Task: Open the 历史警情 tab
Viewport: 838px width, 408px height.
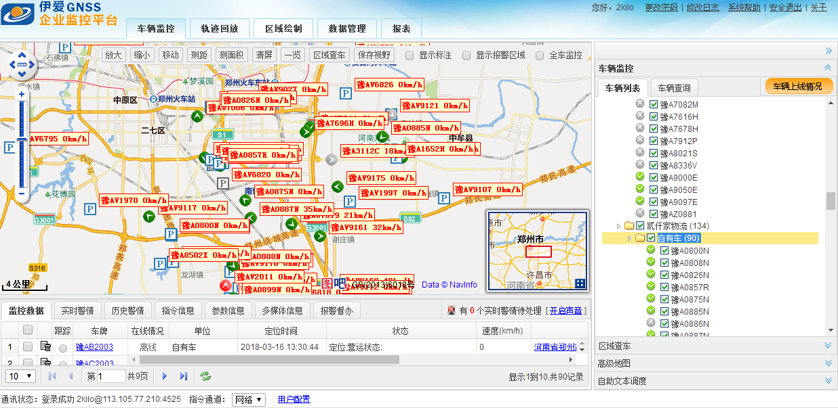Action: [127, 311]
